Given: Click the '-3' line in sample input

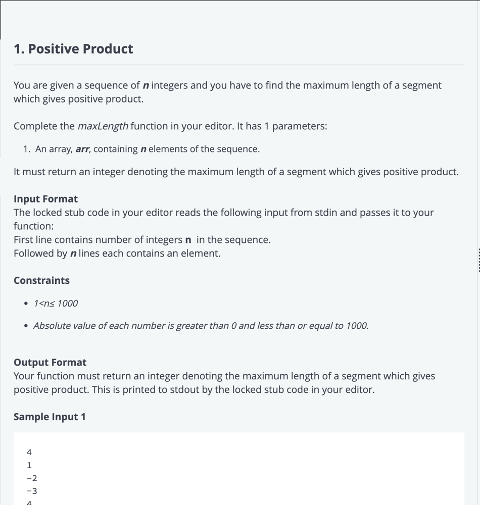Looking at the screenshot, I should click(32, 491).
